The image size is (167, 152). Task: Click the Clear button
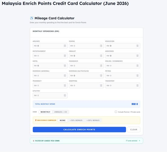coord(134,129)
